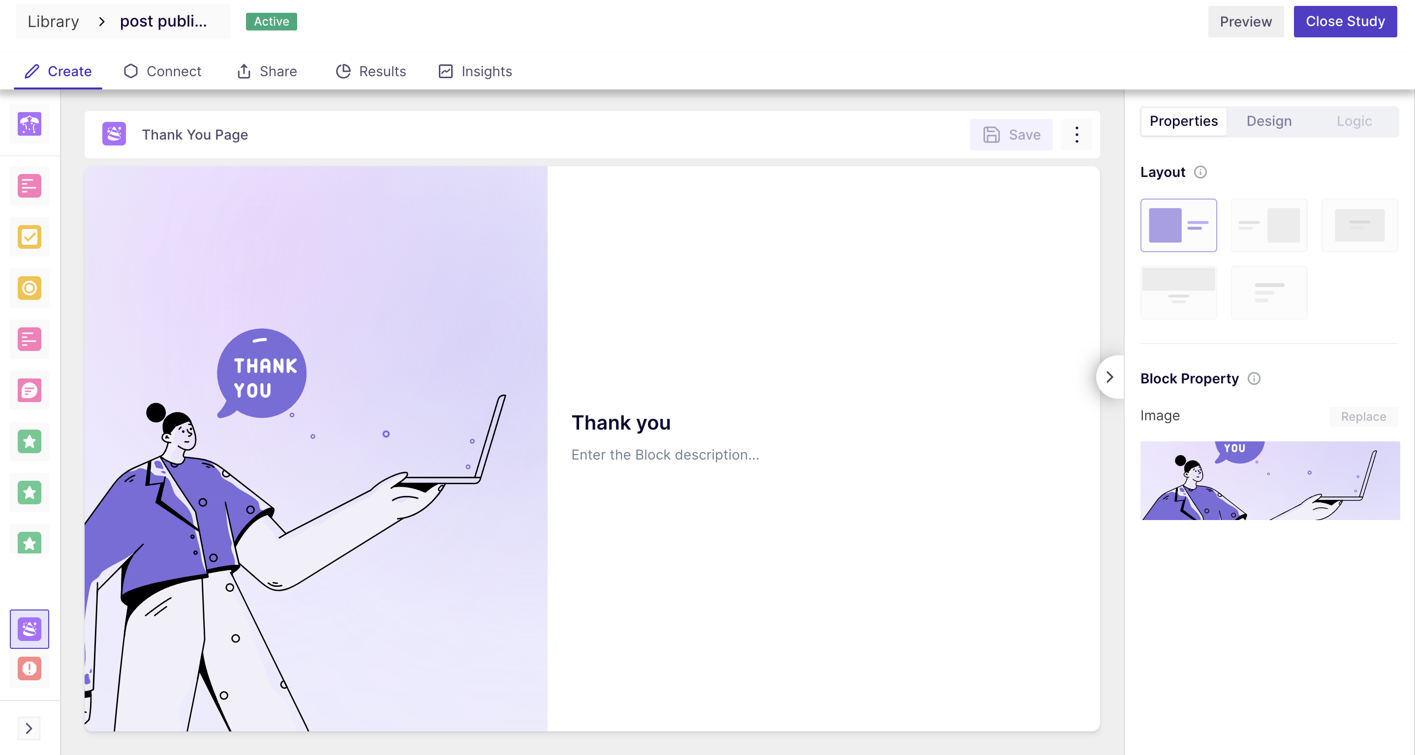Click the image thumbnail in Block Property
Image resolution: width=1415 pixels, height=755 pixels.
[1269, 480]
